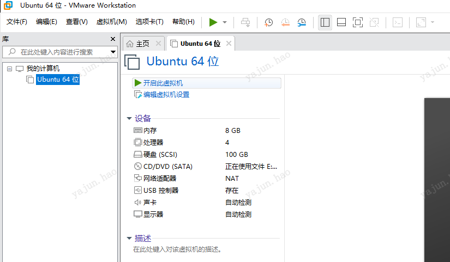
Task: Open the library search filter dropdown
Action: click(x=113, y=52)
